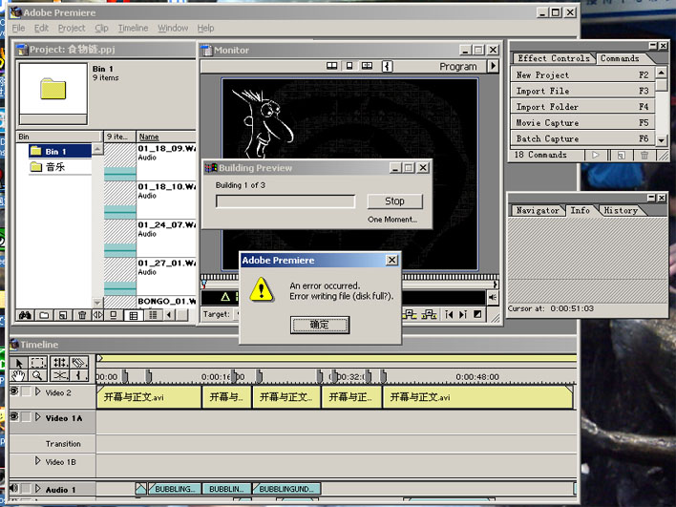Viewport: 676px width, 507px height.
Task: Select the Cross Fade tool
Action: coord(60,376)
